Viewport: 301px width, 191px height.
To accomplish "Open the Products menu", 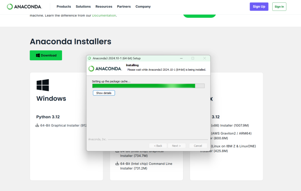I will pyautogui.click(x=64, y=6).
